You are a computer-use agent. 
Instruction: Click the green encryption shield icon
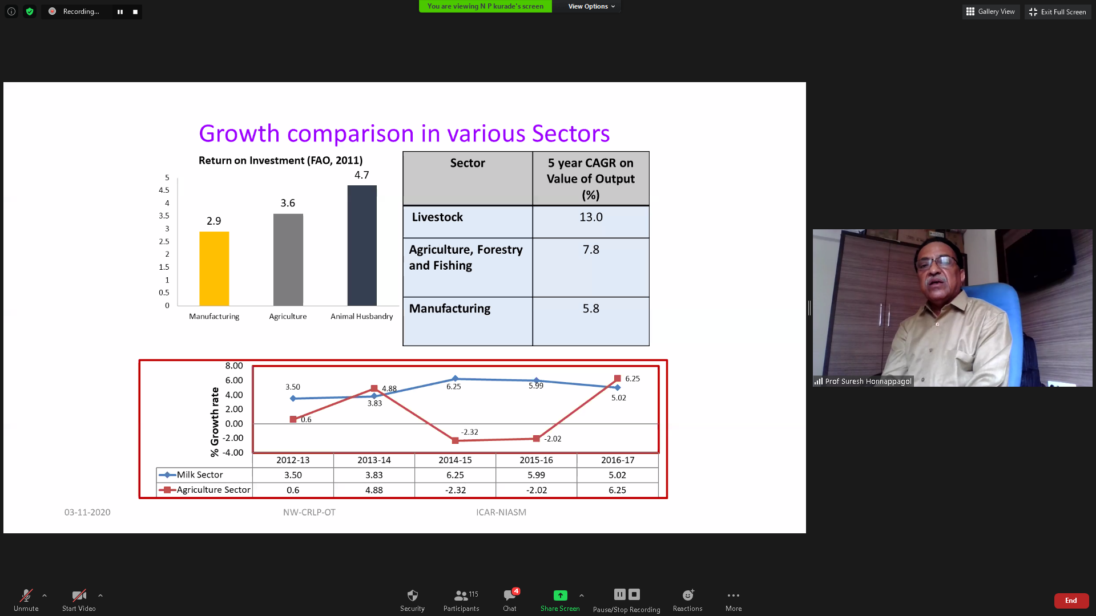(x=30, y=11)
